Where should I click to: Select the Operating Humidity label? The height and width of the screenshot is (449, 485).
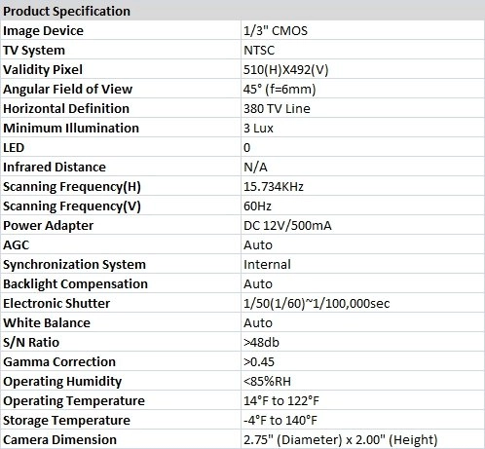62,382
